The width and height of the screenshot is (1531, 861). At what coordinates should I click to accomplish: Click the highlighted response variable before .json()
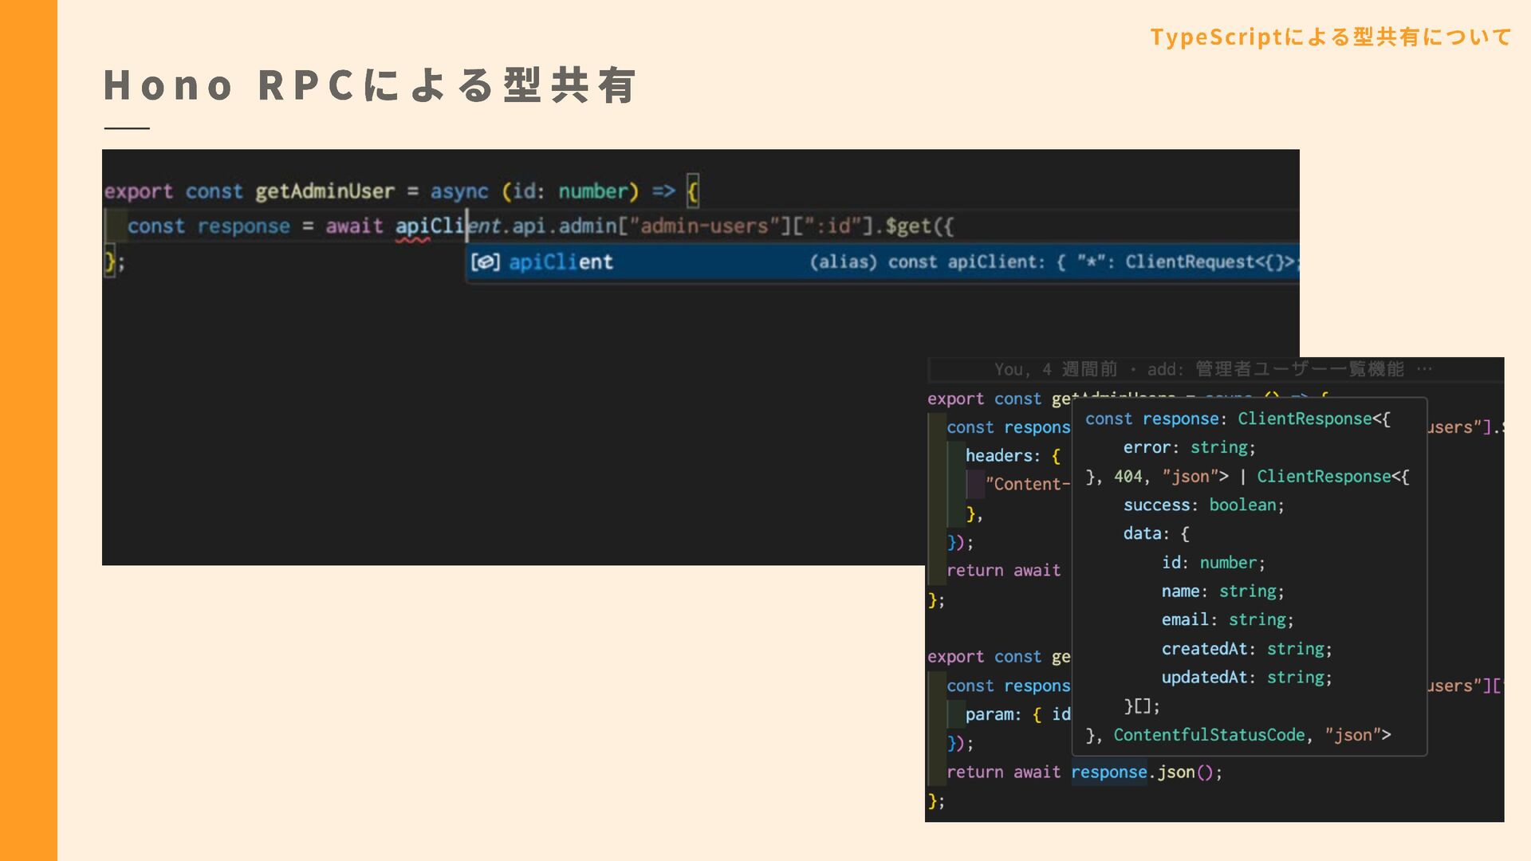pyautogui.click(x=1108, y=772)
